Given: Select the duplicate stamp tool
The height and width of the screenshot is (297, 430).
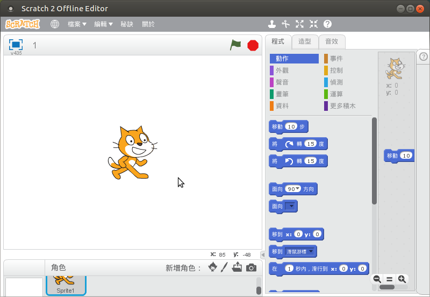Looking at the screenshot, I should pos(272,24).
